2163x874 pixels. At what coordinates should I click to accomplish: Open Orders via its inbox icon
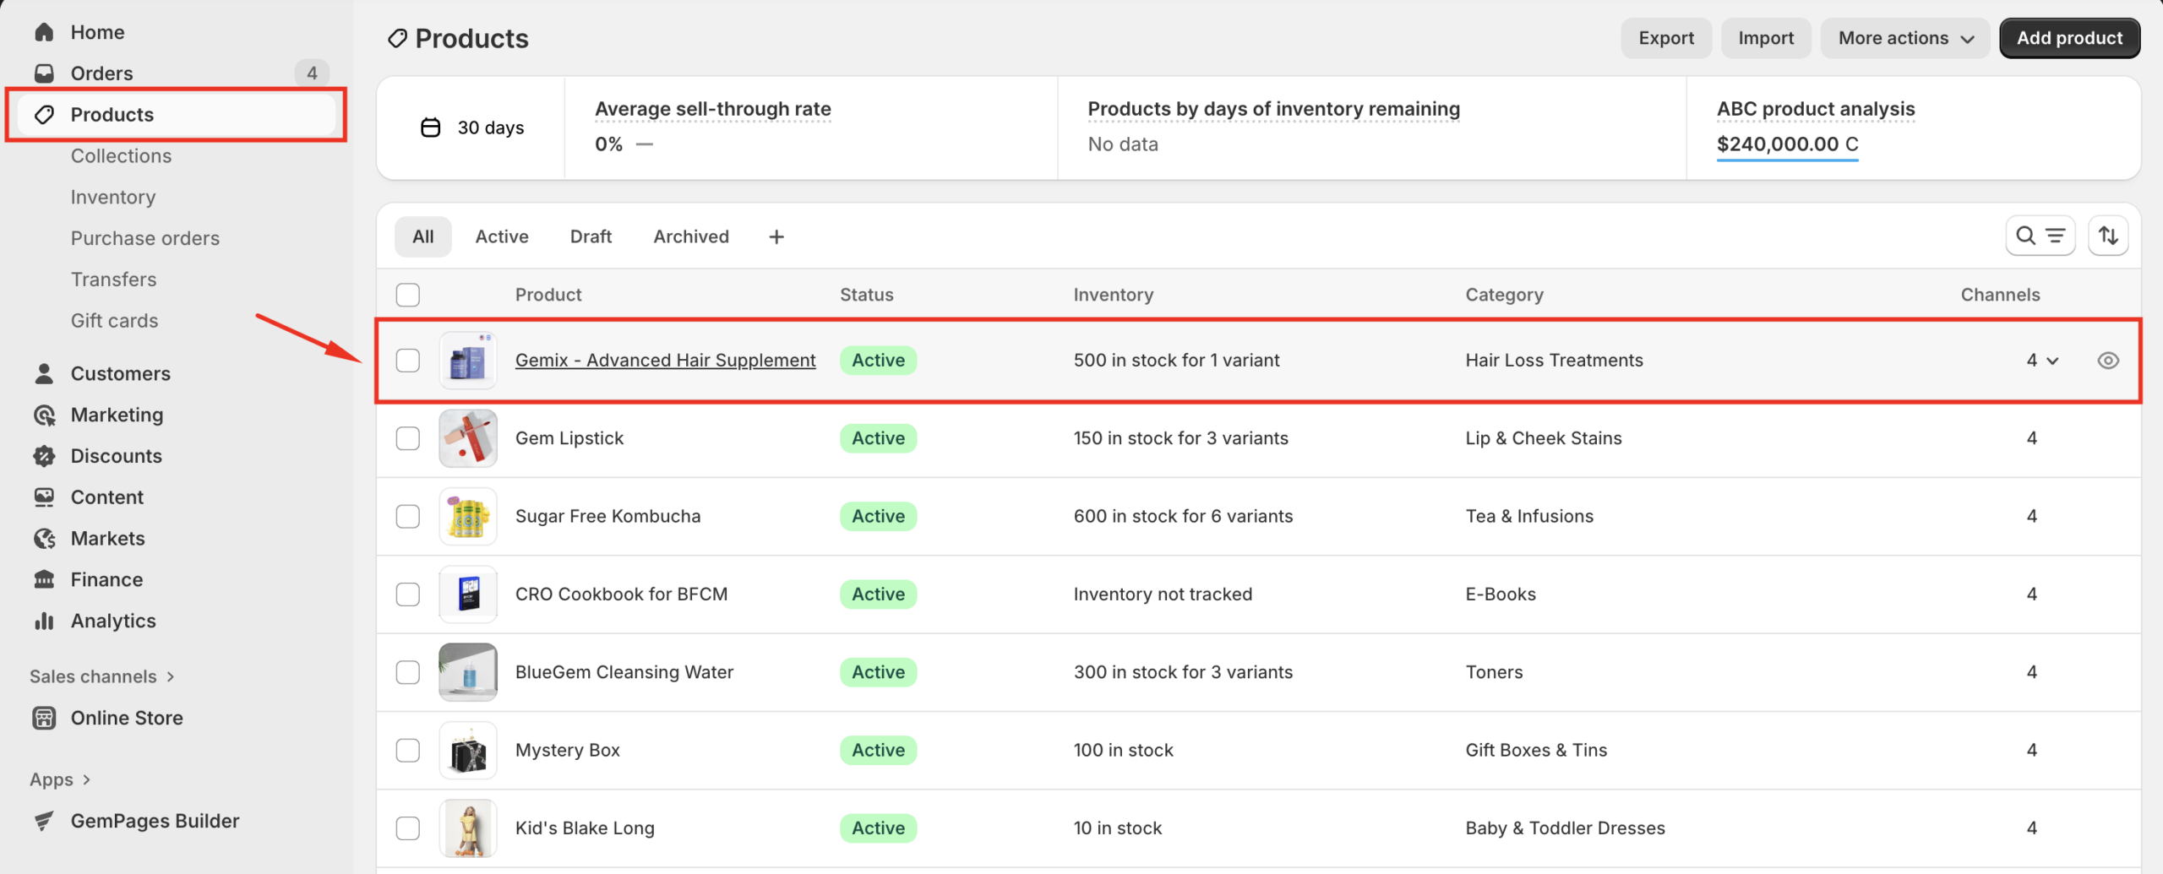point(44,73)
